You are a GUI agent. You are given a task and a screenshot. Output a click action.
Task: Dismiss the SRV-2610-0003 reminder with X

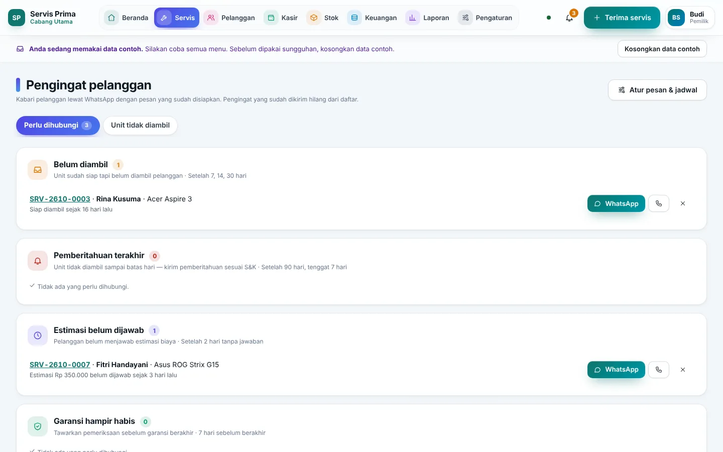[683, 203]
